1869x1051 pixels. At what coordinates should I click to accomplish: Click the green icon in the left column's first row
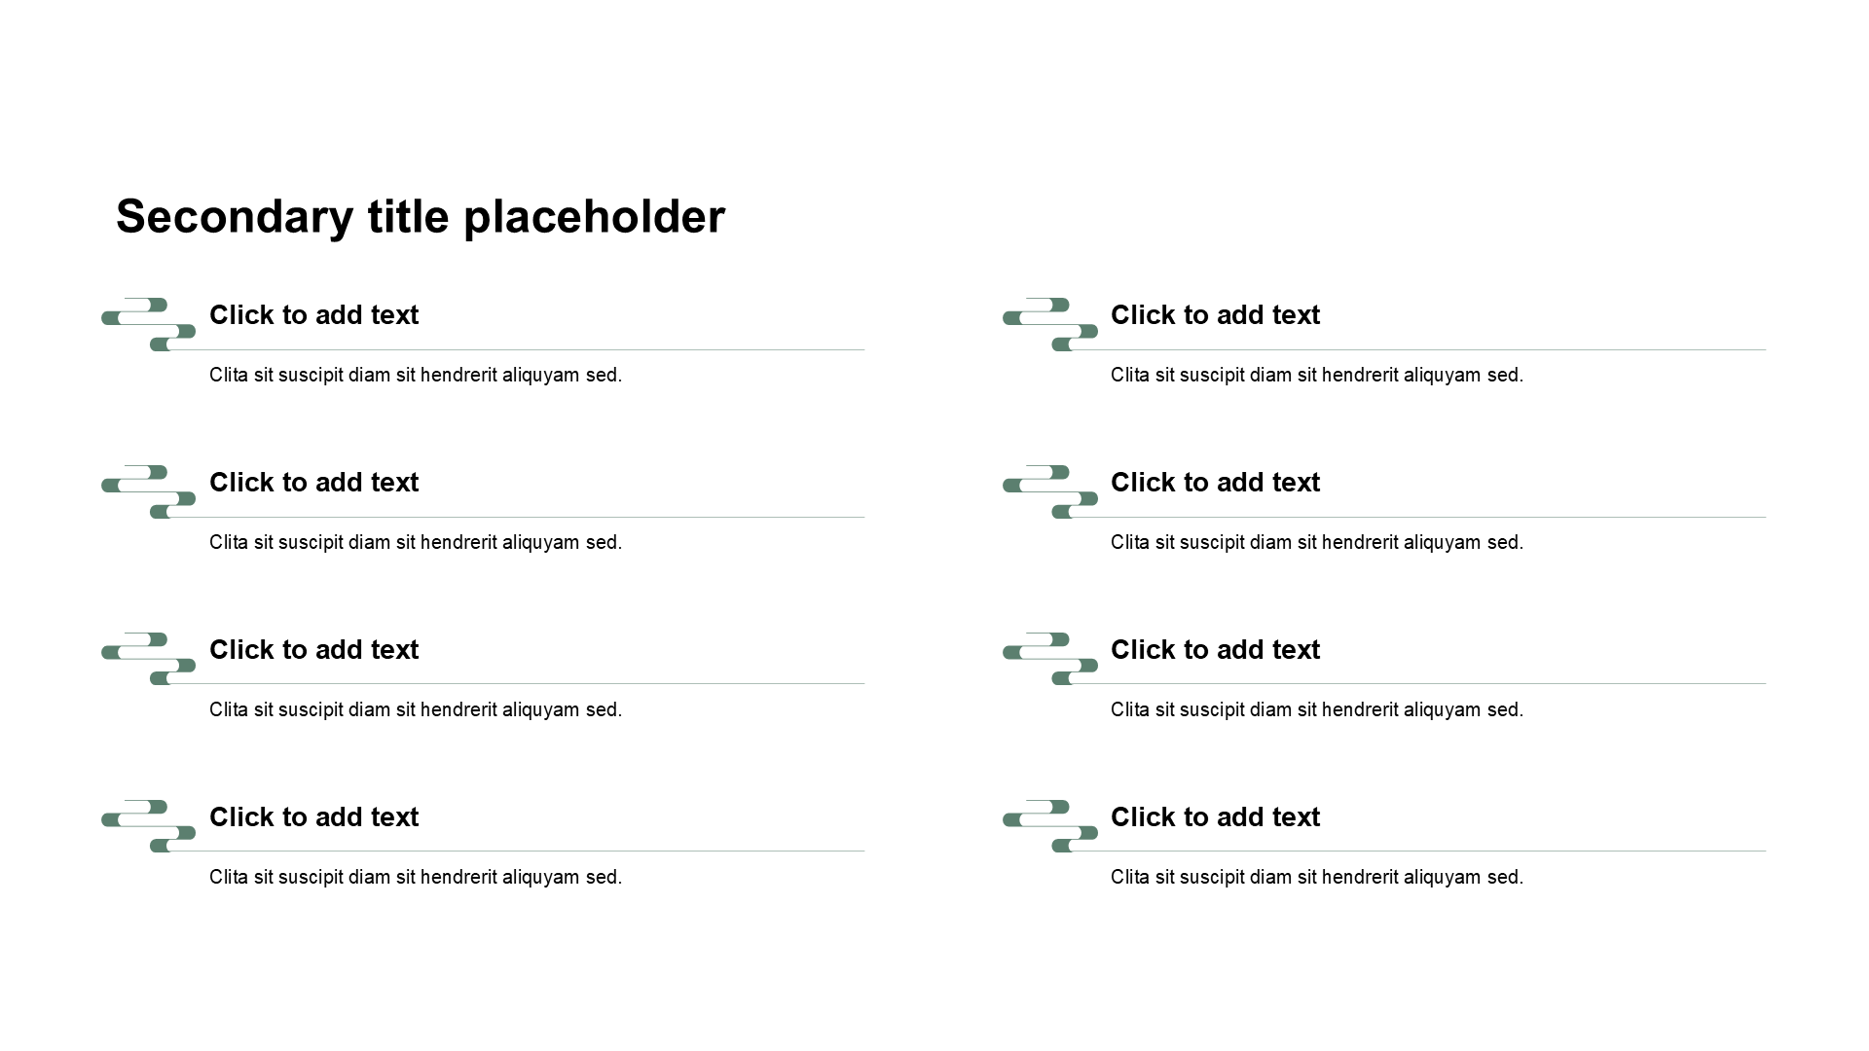148,324
